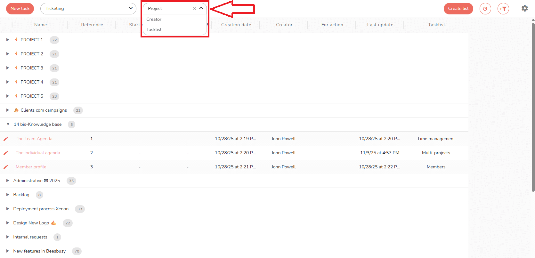Click count badge 22 of PROJECT 1
The height and width of the screenshot is (258, 535).
pos(54,40)
